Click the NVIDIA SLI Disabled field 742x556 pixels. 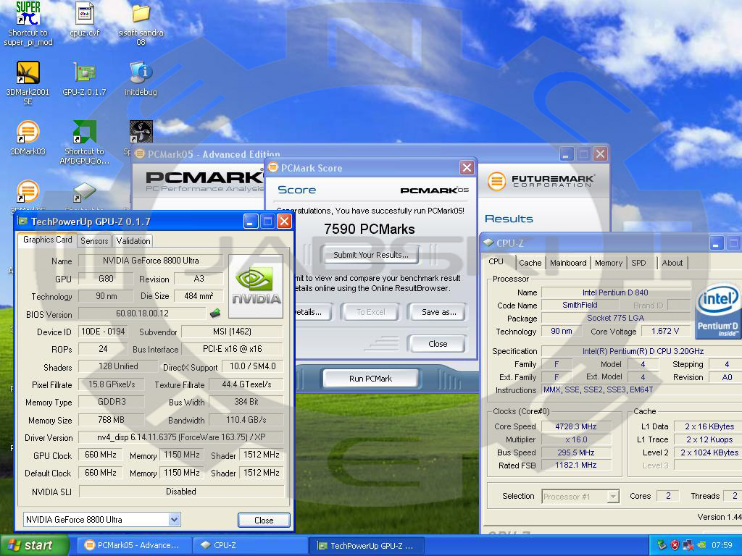pyautogui.click(x=180, y=492)
